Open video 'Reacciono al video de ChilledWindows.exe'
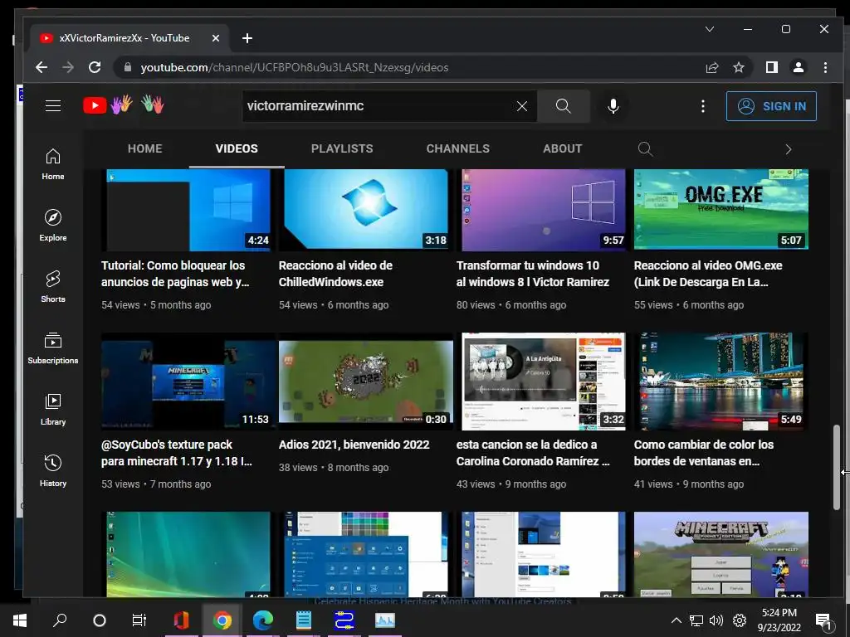The image size is (850, 637). pyautogui.click(x=335, y=274)
